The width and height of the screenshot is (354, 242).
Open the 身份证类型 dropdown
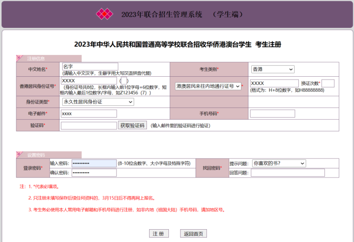coord(98,102)
